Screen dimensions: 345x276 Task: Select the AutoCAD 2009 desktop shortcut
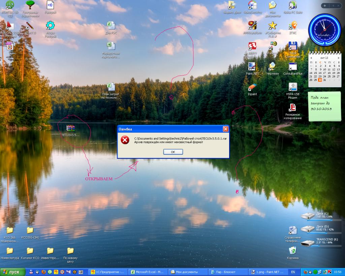(10, 26)
